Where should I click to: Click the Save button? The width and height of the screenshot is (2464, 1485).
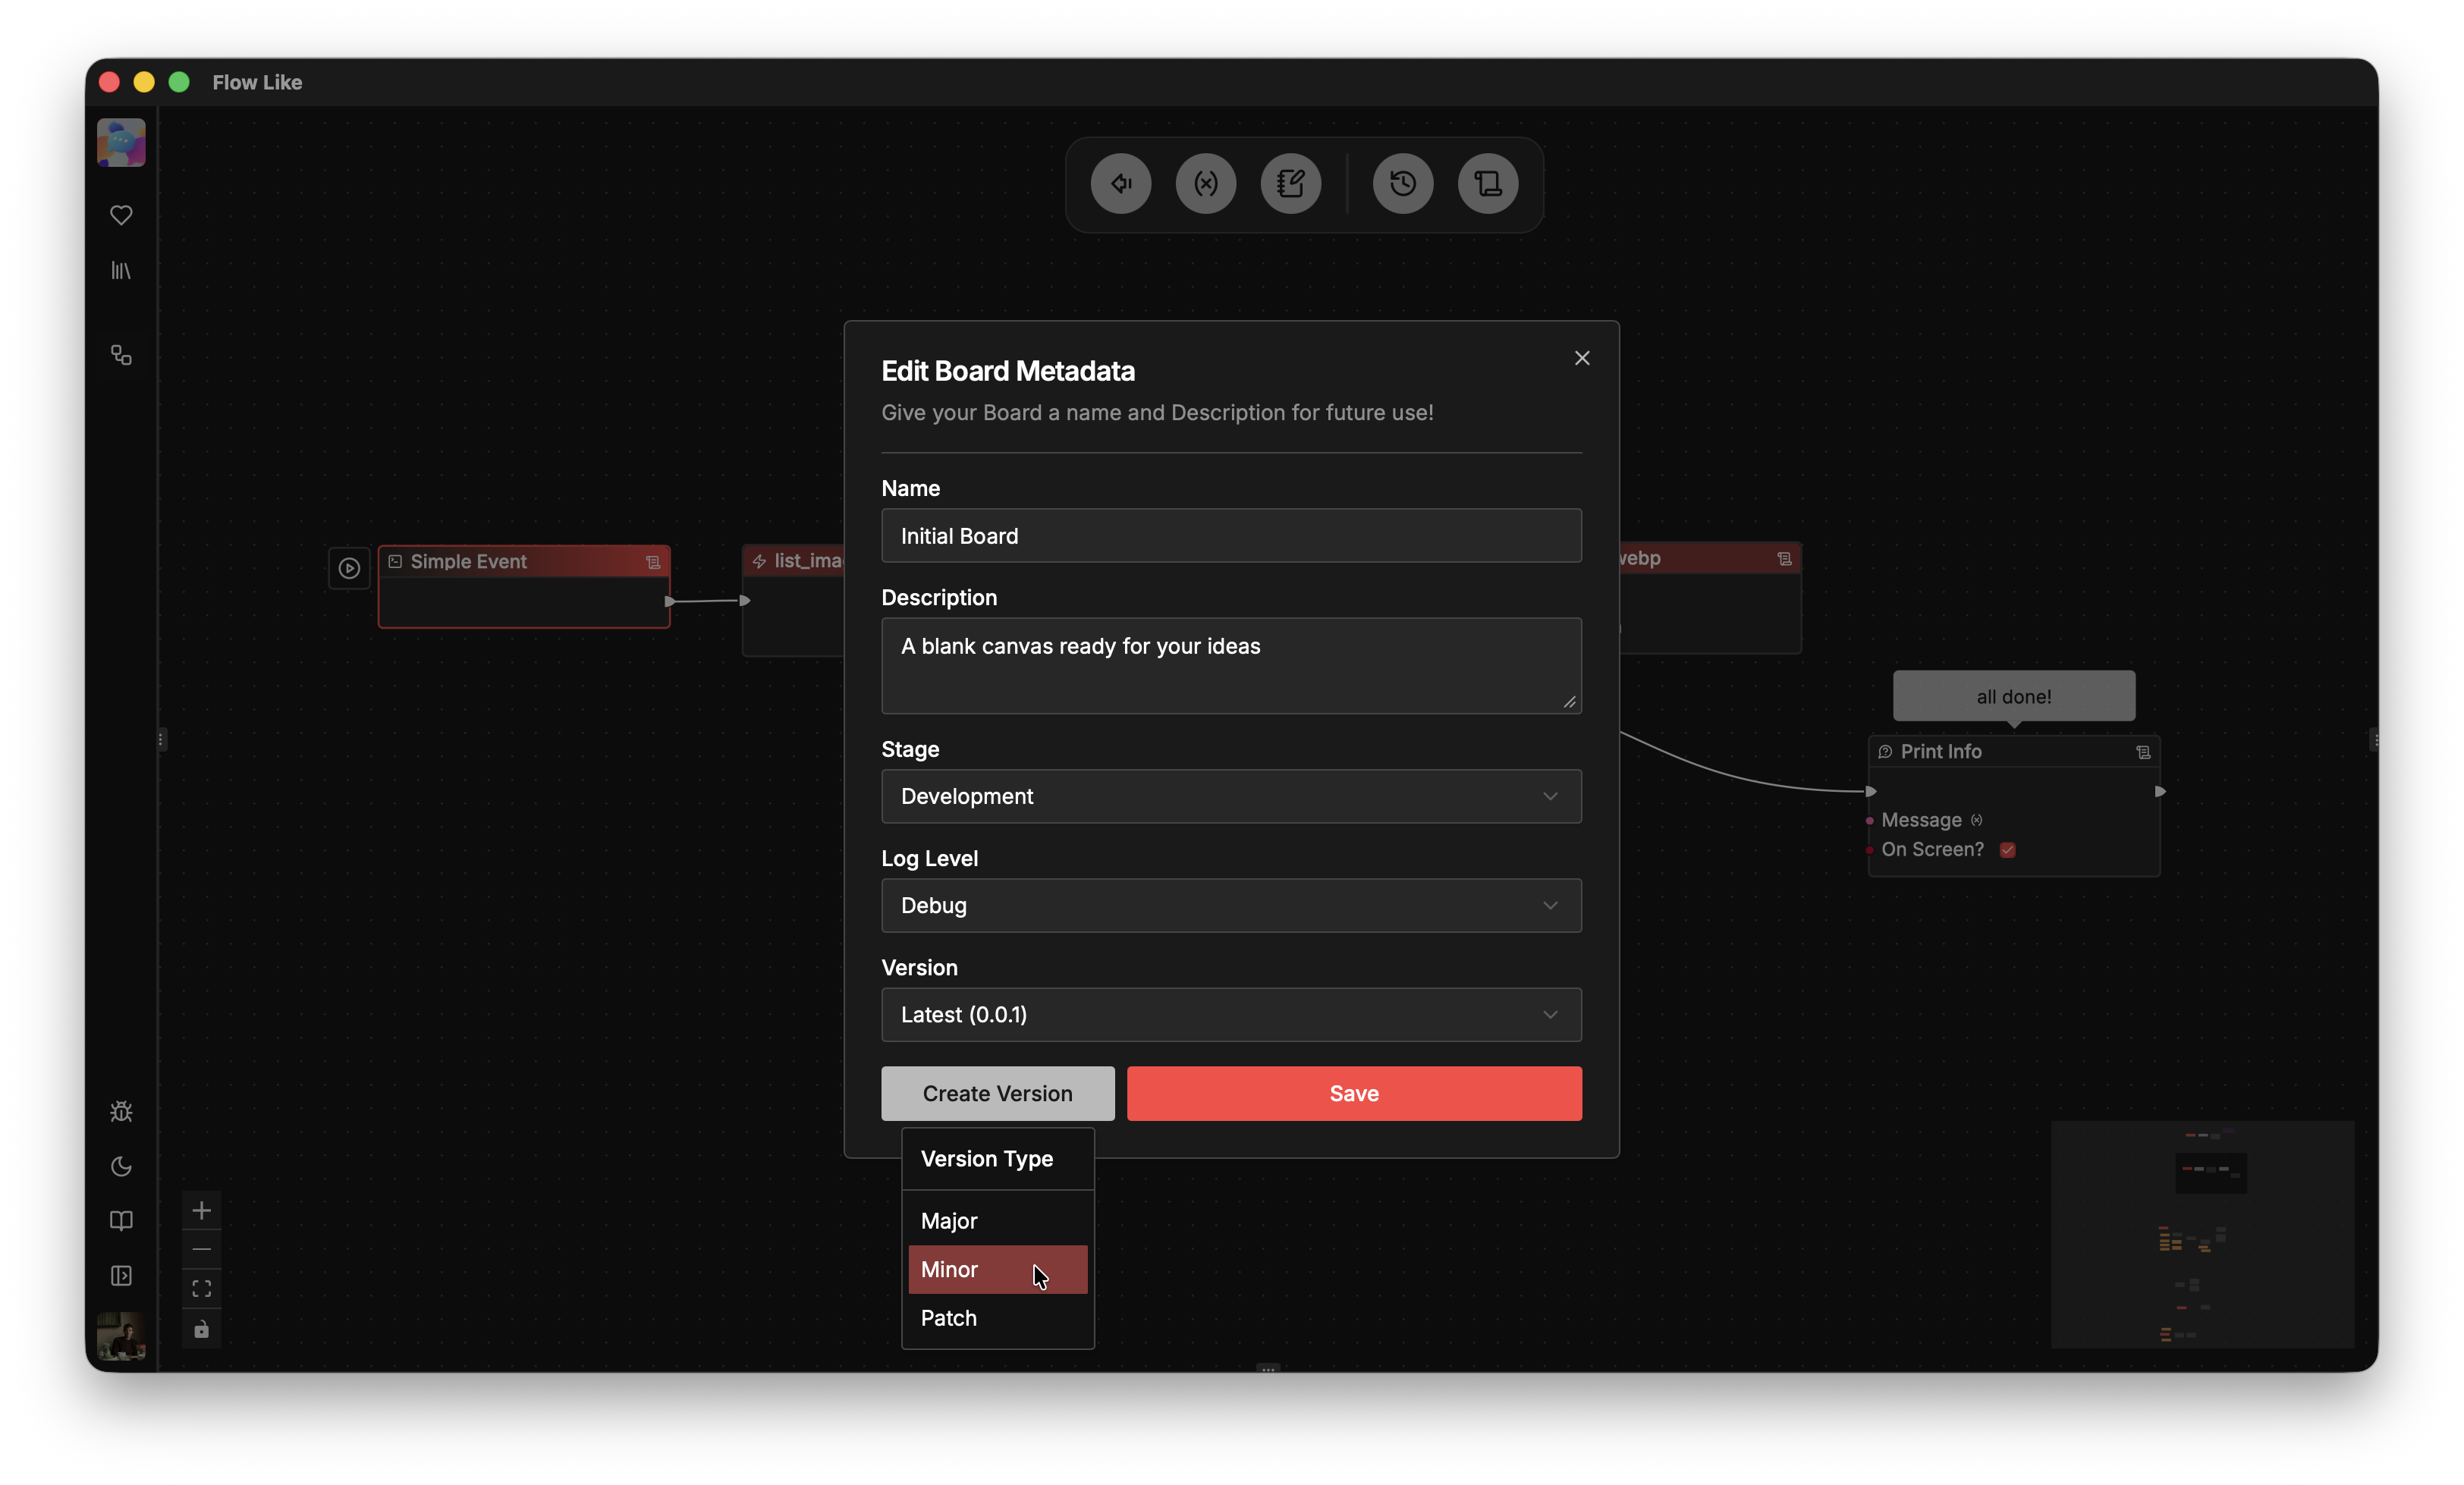pyautogui.click(x=1353, y=1093)
